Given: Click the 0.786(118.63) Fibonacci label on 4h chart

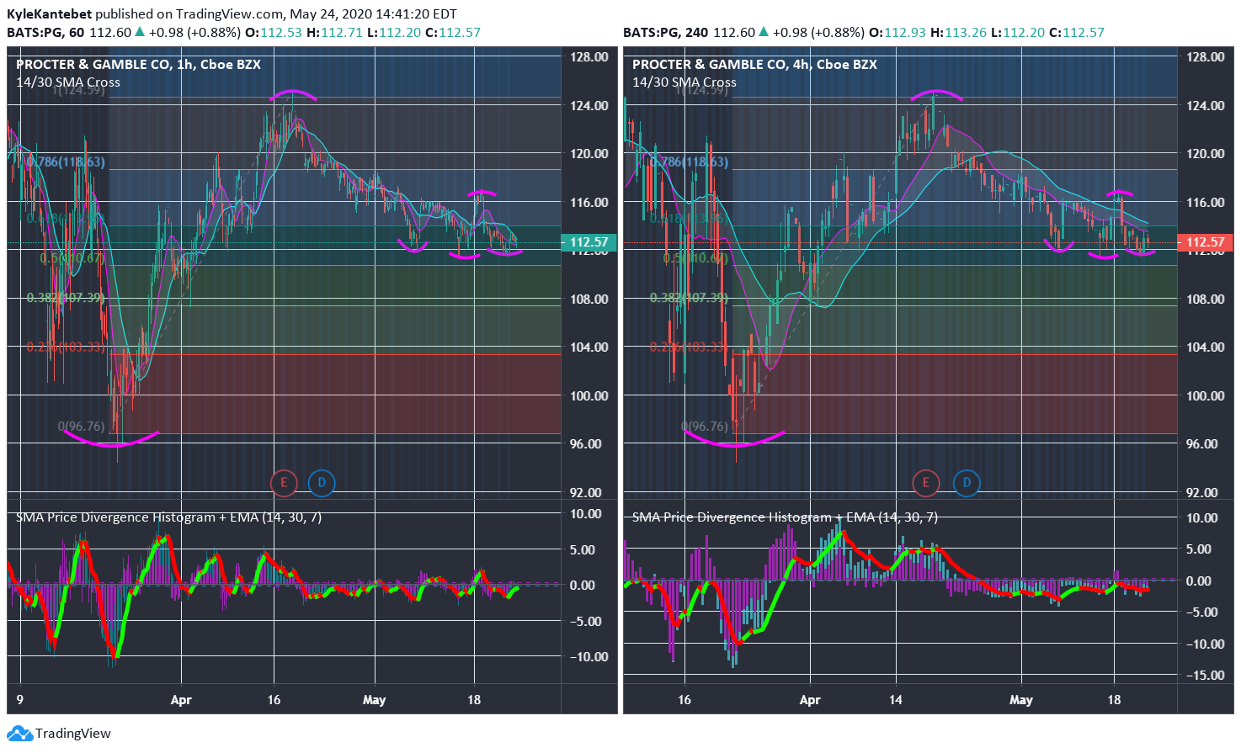Looking at the screenshot, I should (x=689, y=162).
